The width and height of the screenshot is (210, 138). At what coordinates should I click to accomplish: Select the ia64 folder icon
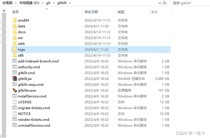[x=15, y=44]
